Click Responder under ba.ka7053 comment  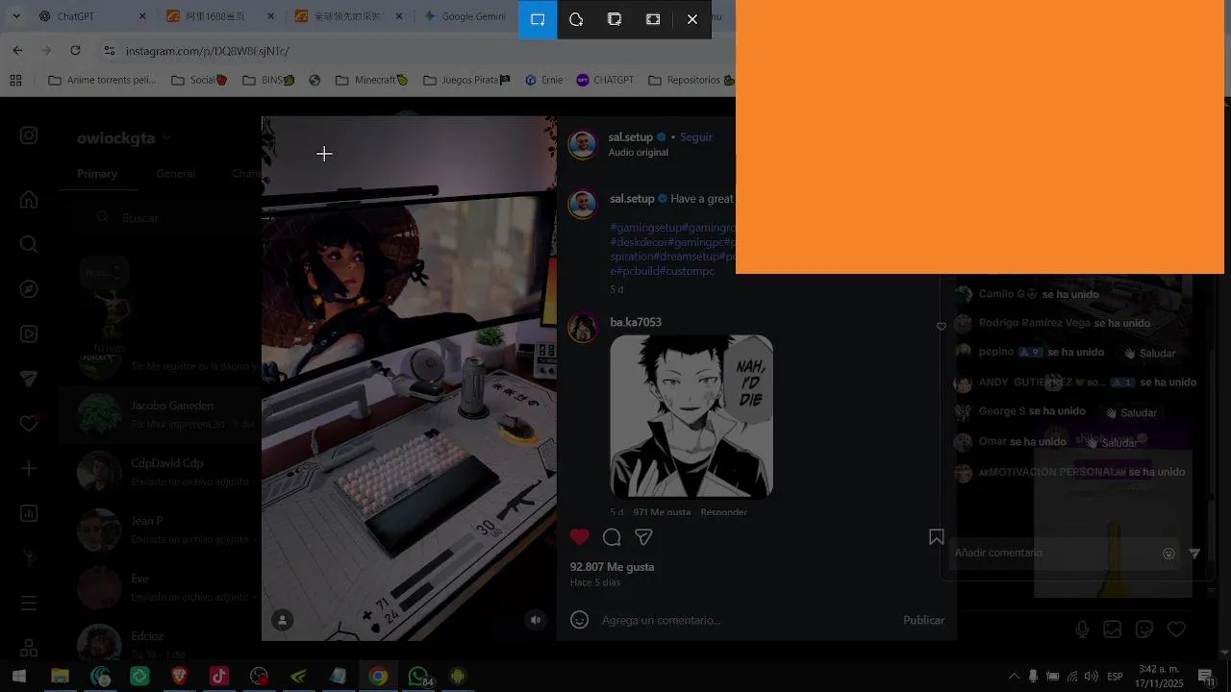point(723,512)
